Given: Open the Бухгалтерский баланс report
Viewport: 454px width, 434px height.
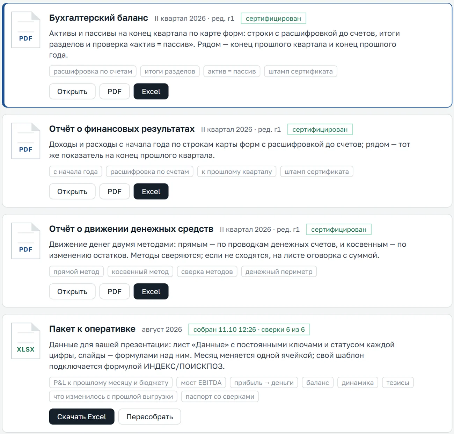Looking at the screenshot, I should pos(72,92).
